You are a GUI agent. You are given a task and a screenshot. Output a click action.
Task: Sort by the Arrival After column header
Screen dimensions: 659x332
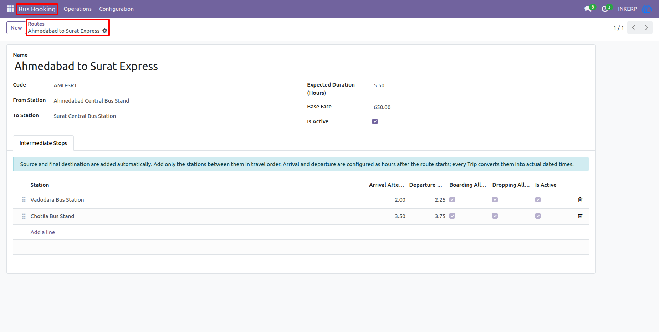pos(386,185)
